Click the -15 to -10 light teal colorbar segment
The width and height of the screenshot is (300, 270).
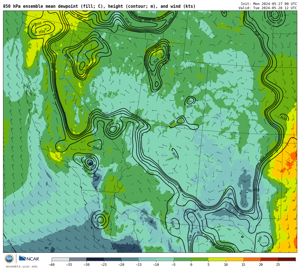(147, 259)
